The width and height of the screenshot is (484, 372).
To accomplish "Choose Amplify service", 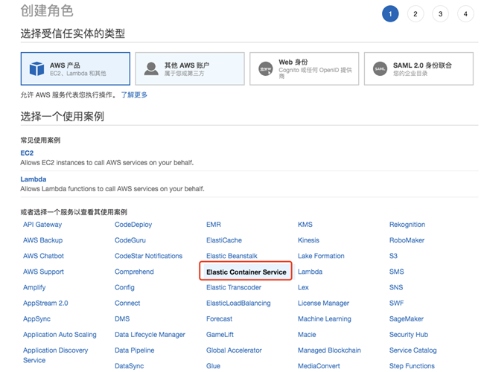I will coord(34,287).
